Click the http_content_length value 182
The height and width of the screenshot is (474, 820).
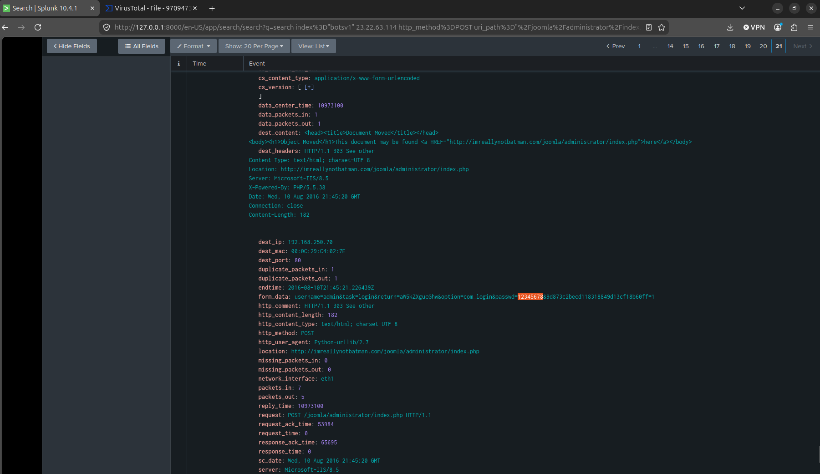point(333,315)
